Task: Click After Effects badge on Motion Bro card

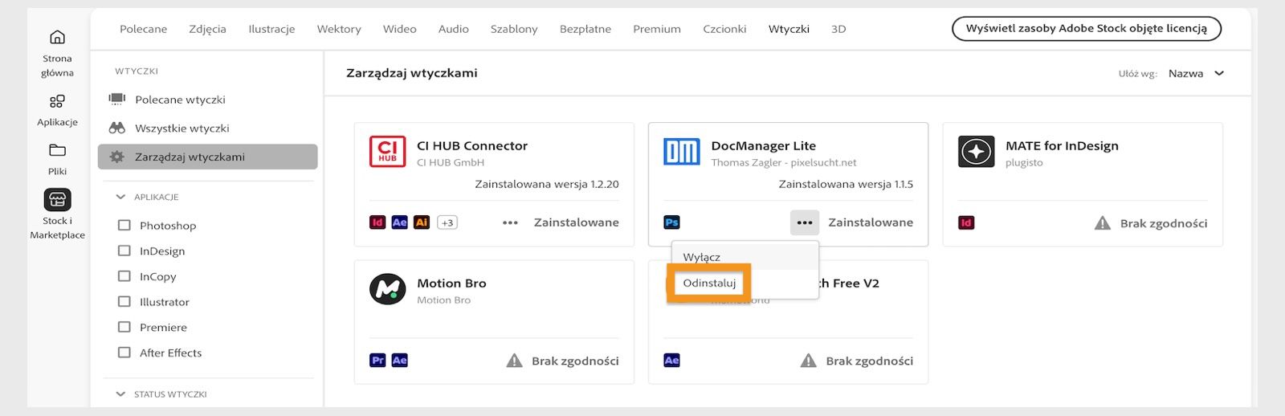Action: (399, 361)
